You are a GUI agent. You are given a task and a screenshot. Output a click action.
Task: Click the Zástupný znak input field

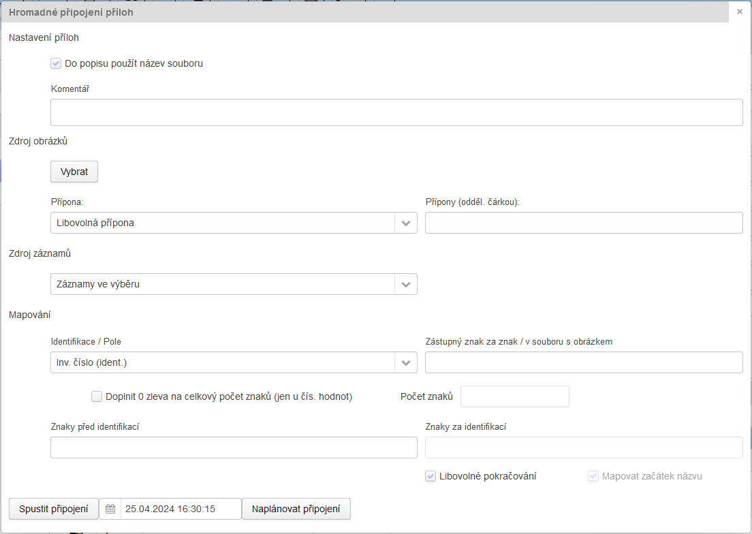pyautogui.click(x=584, y=362)
